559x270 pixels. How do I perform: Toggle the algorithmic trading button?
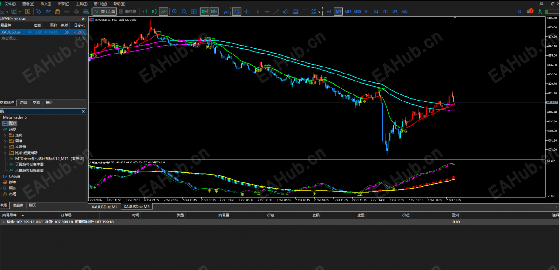coord(104,11)
